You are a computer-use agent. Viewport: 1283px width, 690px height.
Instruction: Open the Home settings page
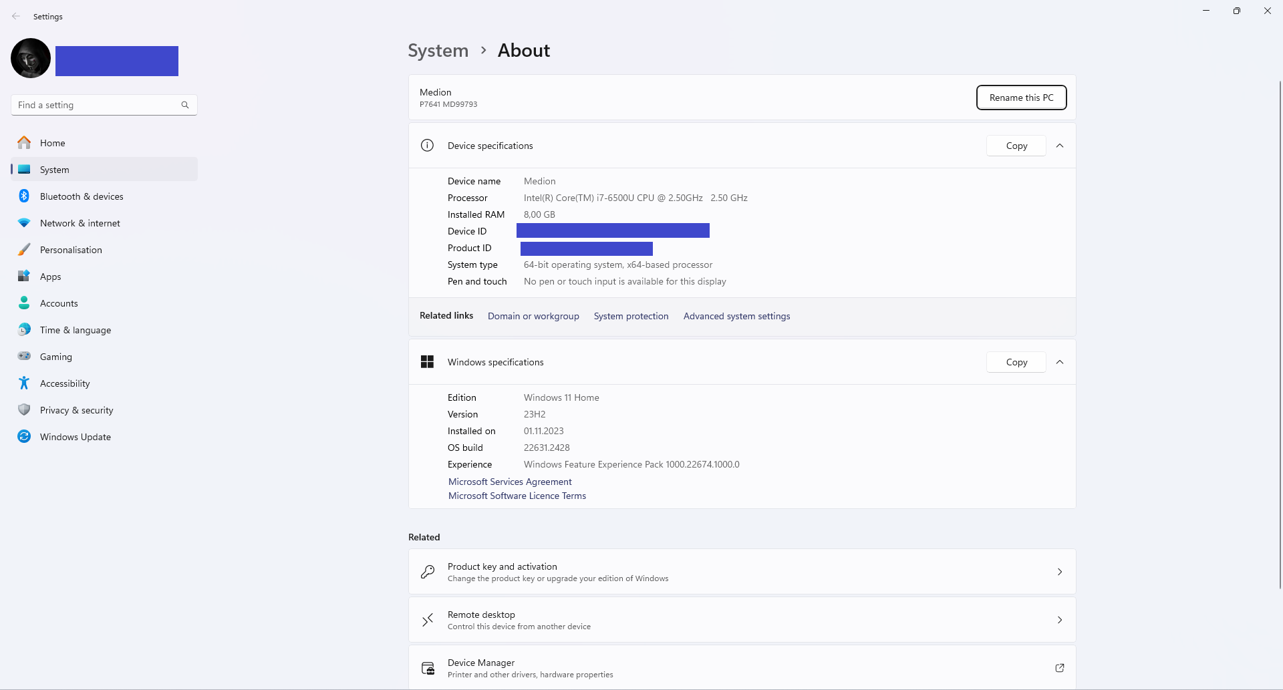point(104,142)
